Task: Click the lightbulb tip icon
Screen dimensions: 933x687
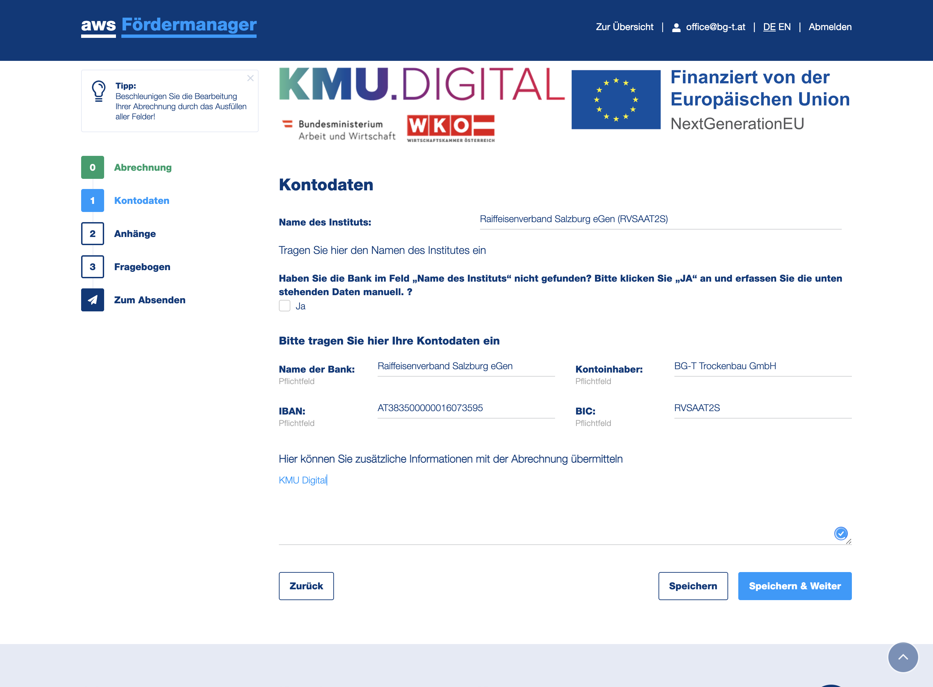Action: tap(98, 91)
